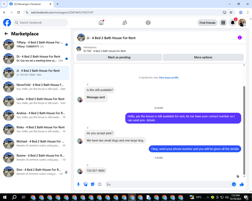Open Rosme's conversation
Image resolution: width=252 pixels, height=201 pixels.
(35, 158)
